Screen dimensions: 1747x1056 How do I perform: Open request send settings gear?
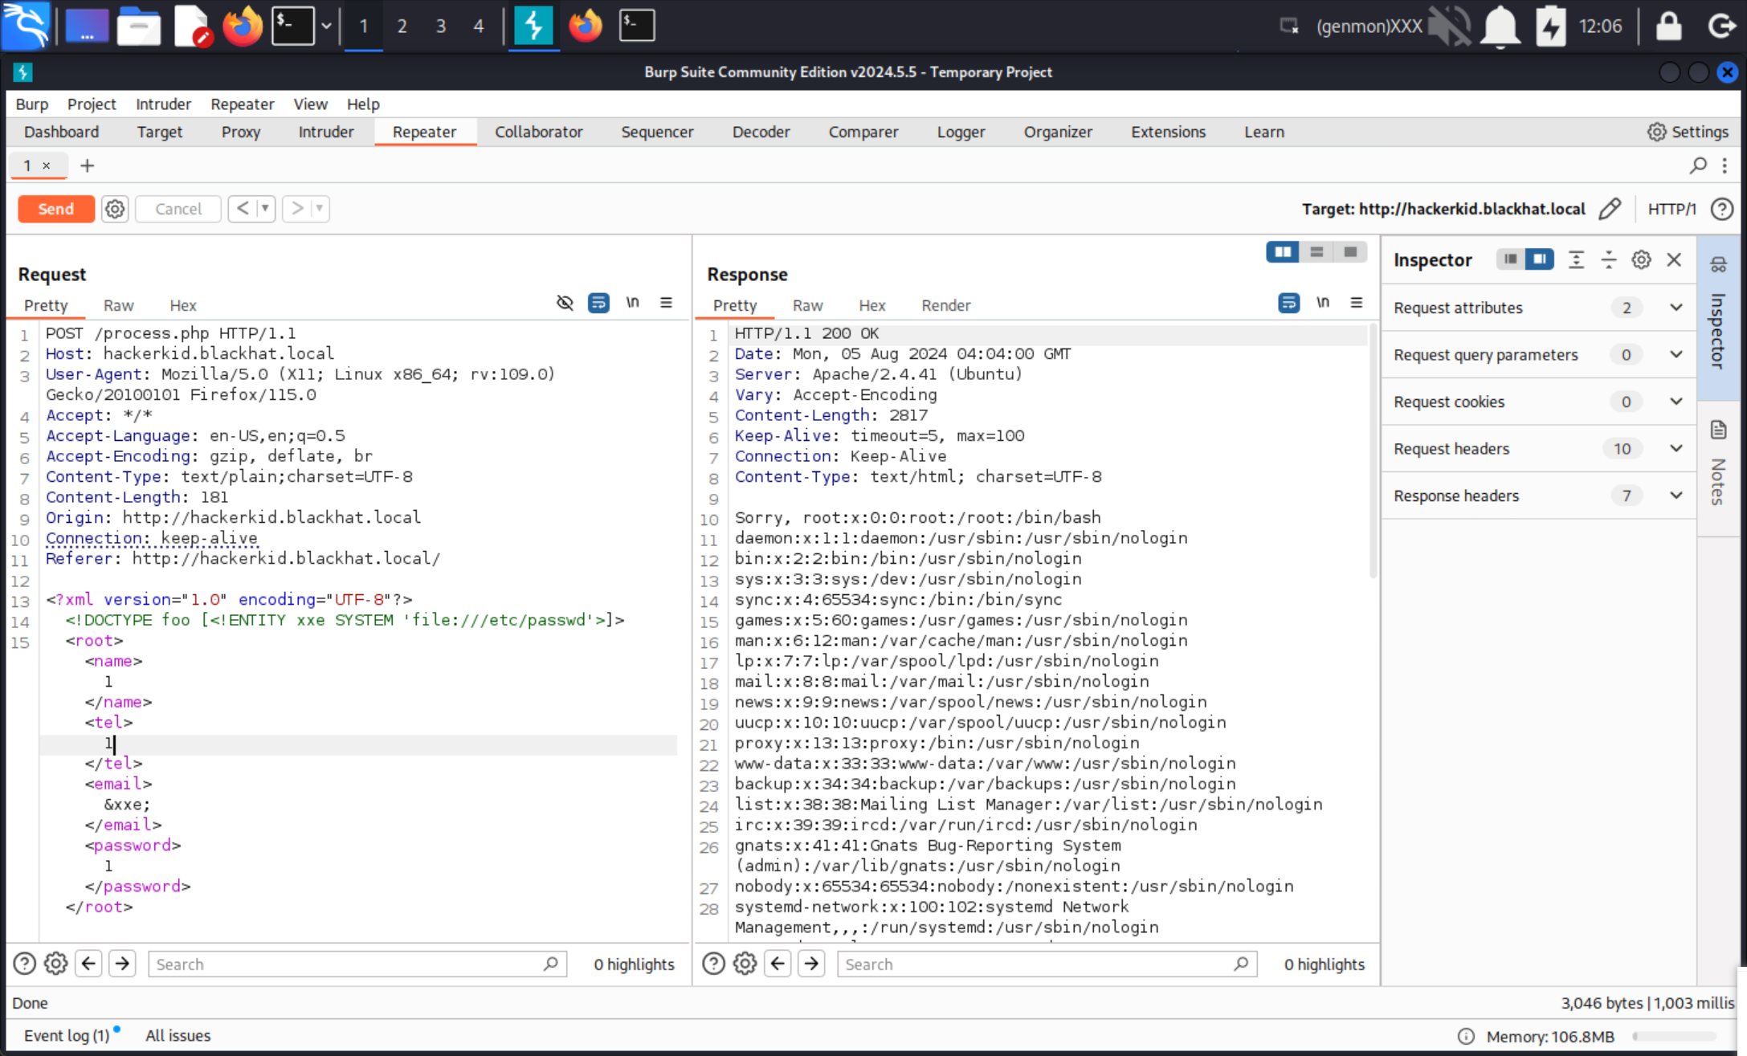tap(115, 209)
